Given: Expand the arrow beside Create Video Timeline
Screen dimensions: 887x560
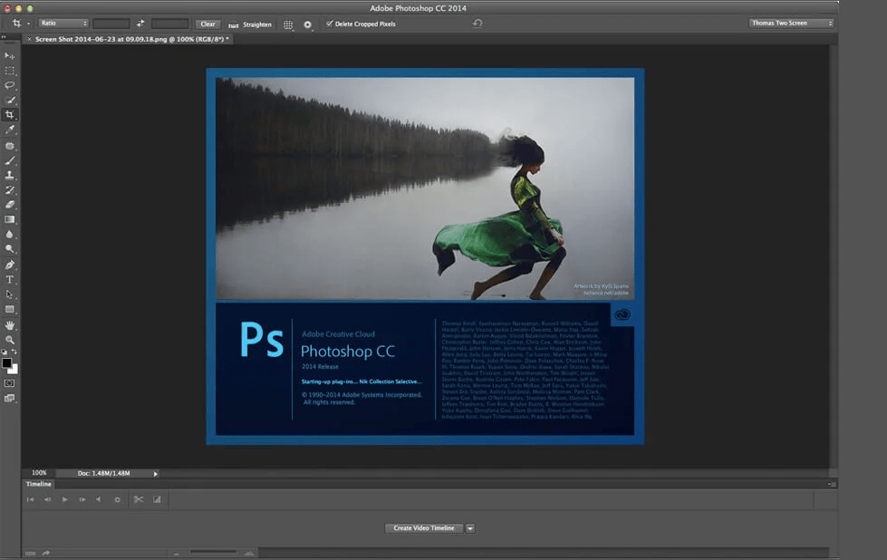Looking at the screenshot, I should 470,528.
